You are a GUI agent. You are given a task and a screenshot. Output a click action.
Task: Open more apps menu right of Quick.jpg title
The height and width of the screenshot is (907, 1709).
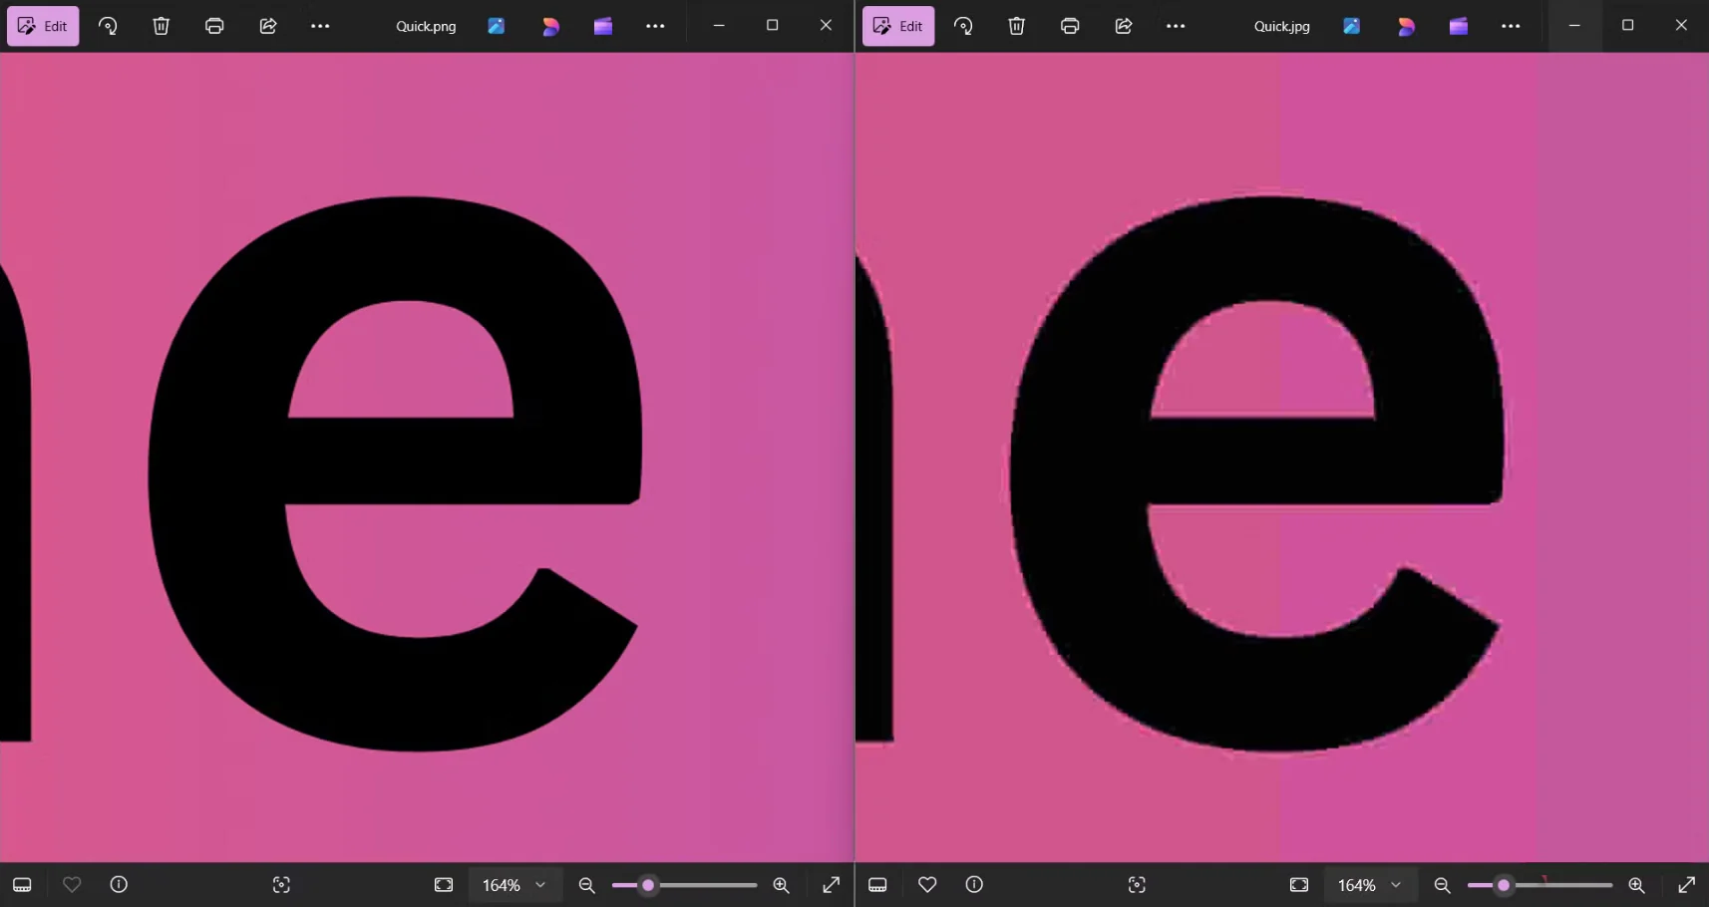point(1511,26)
